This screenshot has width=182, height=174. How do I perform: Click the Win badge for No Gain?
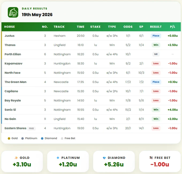pos(156,119)
